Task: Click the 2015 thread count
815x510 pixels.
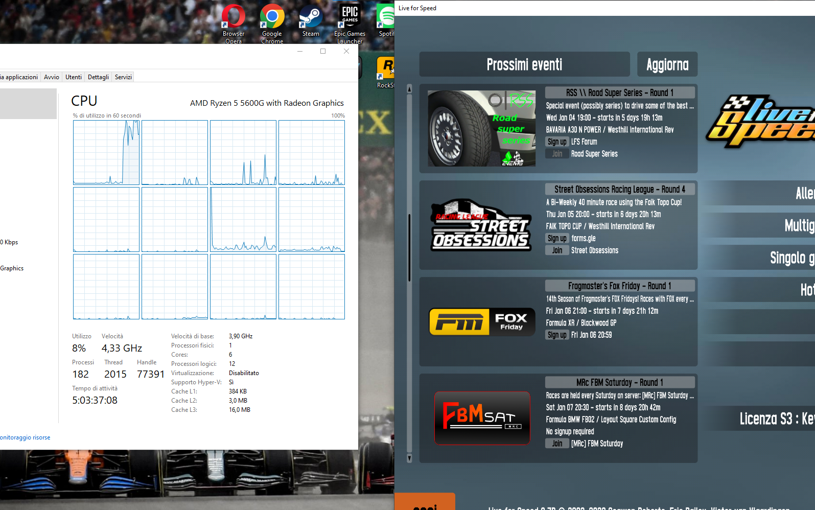Action: point(115,374)
